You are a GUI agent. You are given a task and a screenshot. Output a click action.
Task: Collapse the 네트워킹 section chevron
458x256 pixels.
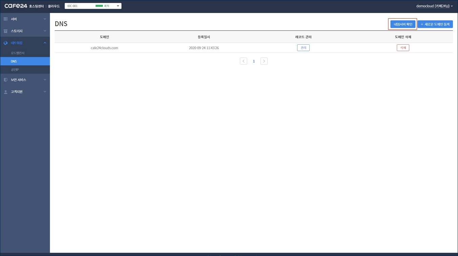(x=45, y=43)
